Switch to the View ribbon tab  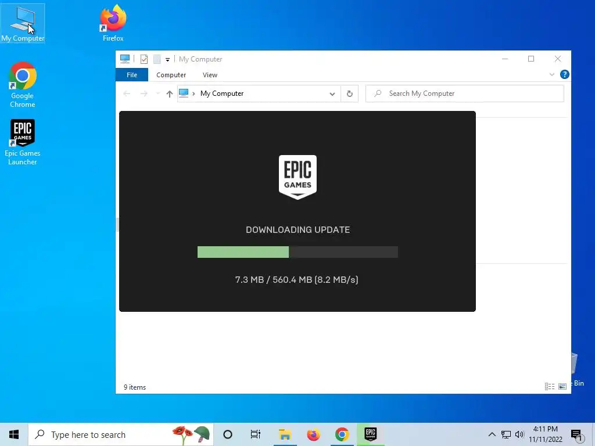click(x=210, y=75)
